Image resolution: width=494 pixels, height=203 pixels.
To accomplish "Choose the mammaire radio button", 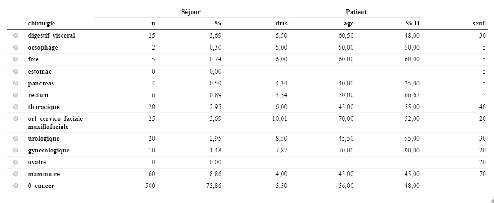I will 16,174.
